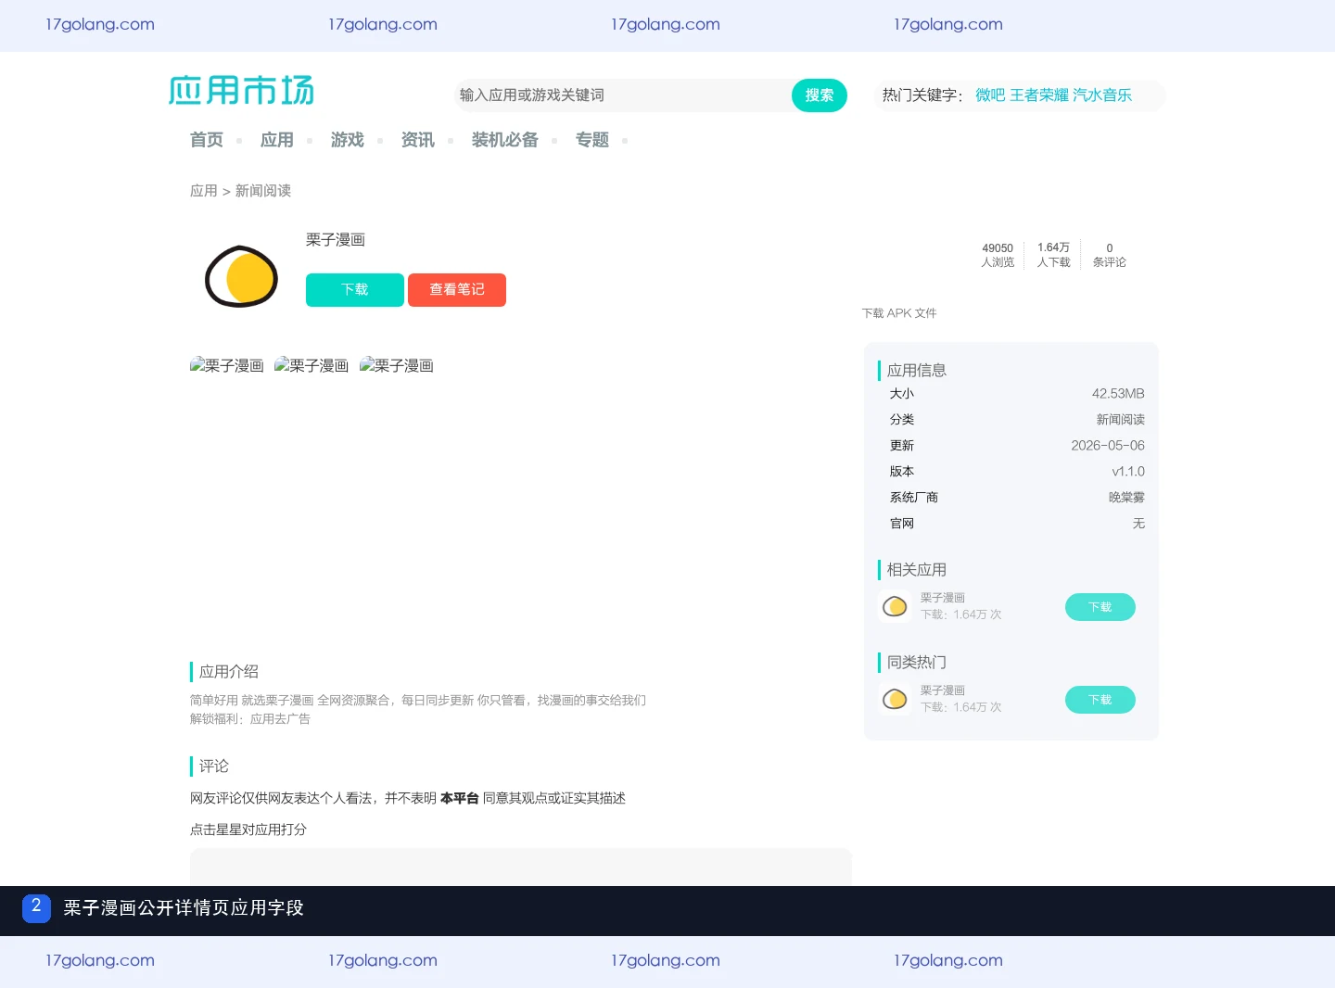
Task: Open the 应用 navigation item
Action: pos(277,140)
